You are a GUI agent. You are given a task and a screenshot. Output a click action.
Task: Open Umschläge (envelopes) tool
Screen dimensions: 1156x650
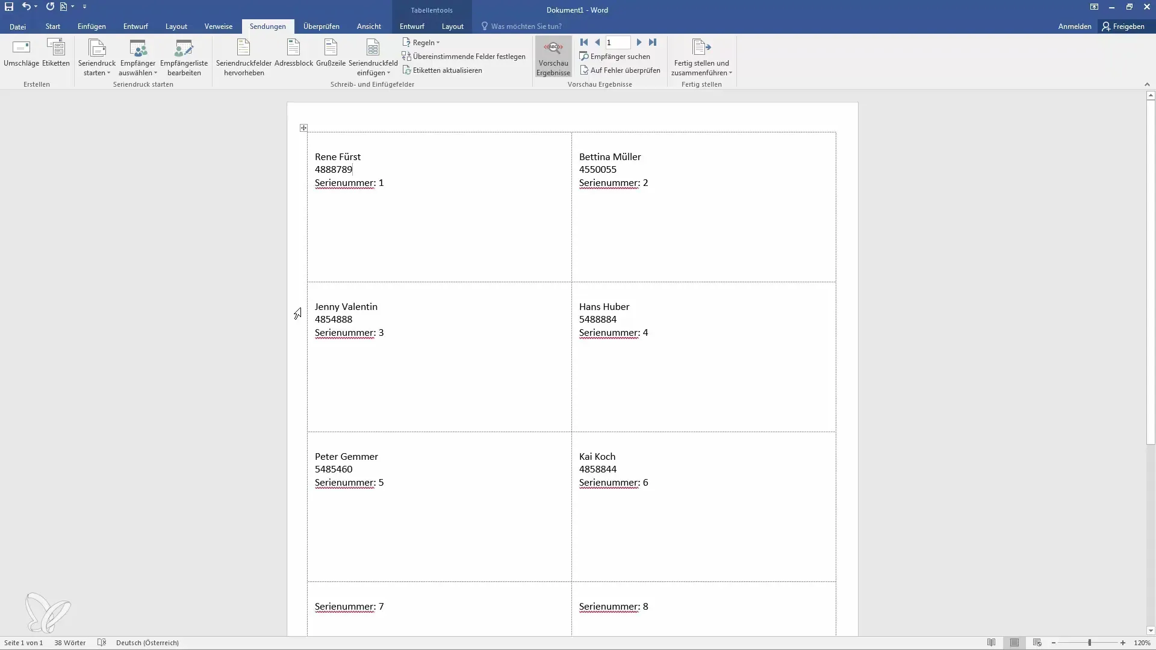click(21, 53)
